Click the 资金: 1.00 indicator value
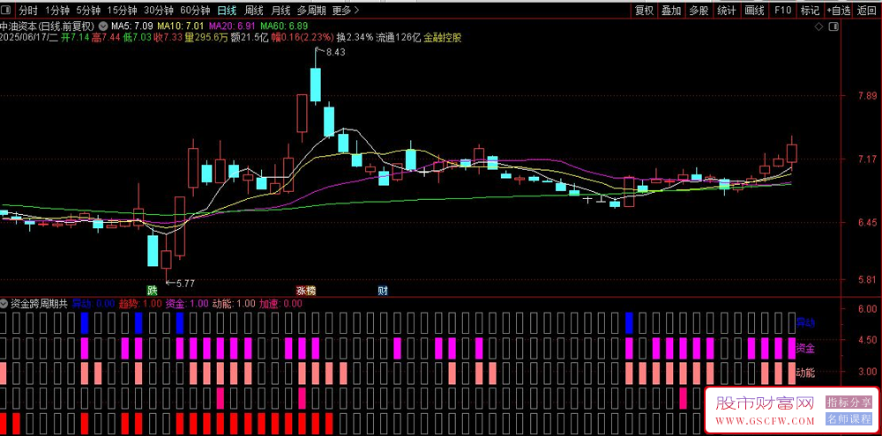The height and width of the screenshot is (436, 882). [186, 303]
